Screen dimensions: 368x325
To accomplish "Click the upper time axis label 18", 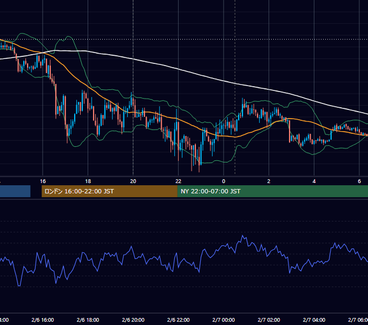I will point(88,181).
